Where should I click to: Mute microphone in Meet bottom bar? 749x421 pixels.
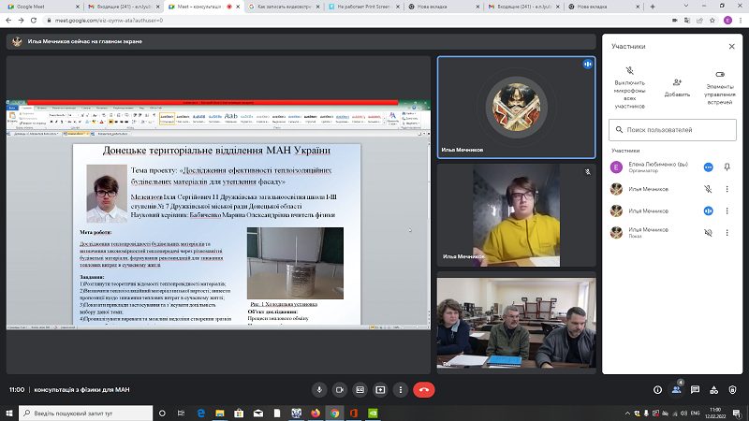319,390
